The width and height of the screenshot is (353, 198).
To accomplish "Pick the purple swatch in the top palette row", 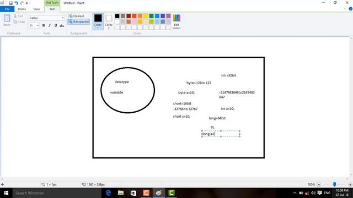I will [x=168, y=16].
